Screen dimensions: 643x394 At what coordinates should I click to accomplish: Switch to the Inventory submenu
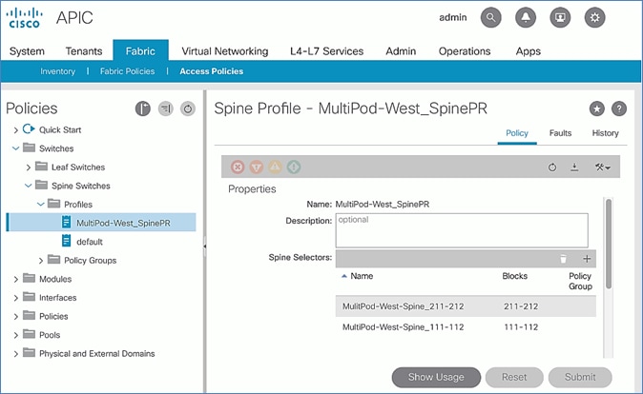click(58, 71)
